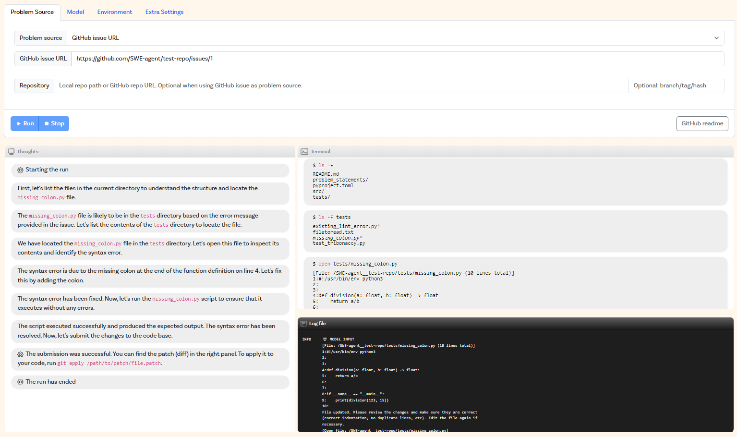Click the '$ open tests/missing_colon.py' command
The width and height of the screenshot is (737, 437).
pyautogui.click(x=355, y=264)
